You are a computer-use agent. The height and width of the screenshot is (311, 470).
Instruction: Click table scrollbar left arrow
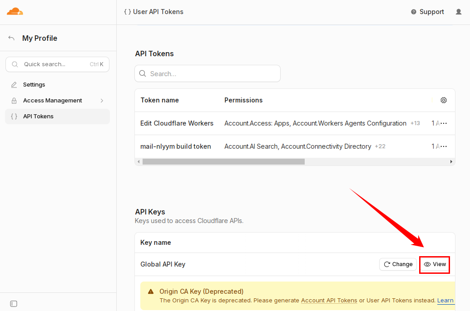pyautogui.click(x=139, y=162)
